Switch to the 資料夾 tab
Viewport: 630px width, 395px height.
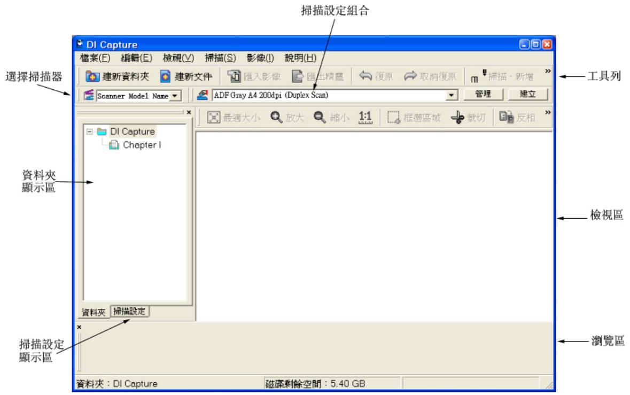(94, 312)
